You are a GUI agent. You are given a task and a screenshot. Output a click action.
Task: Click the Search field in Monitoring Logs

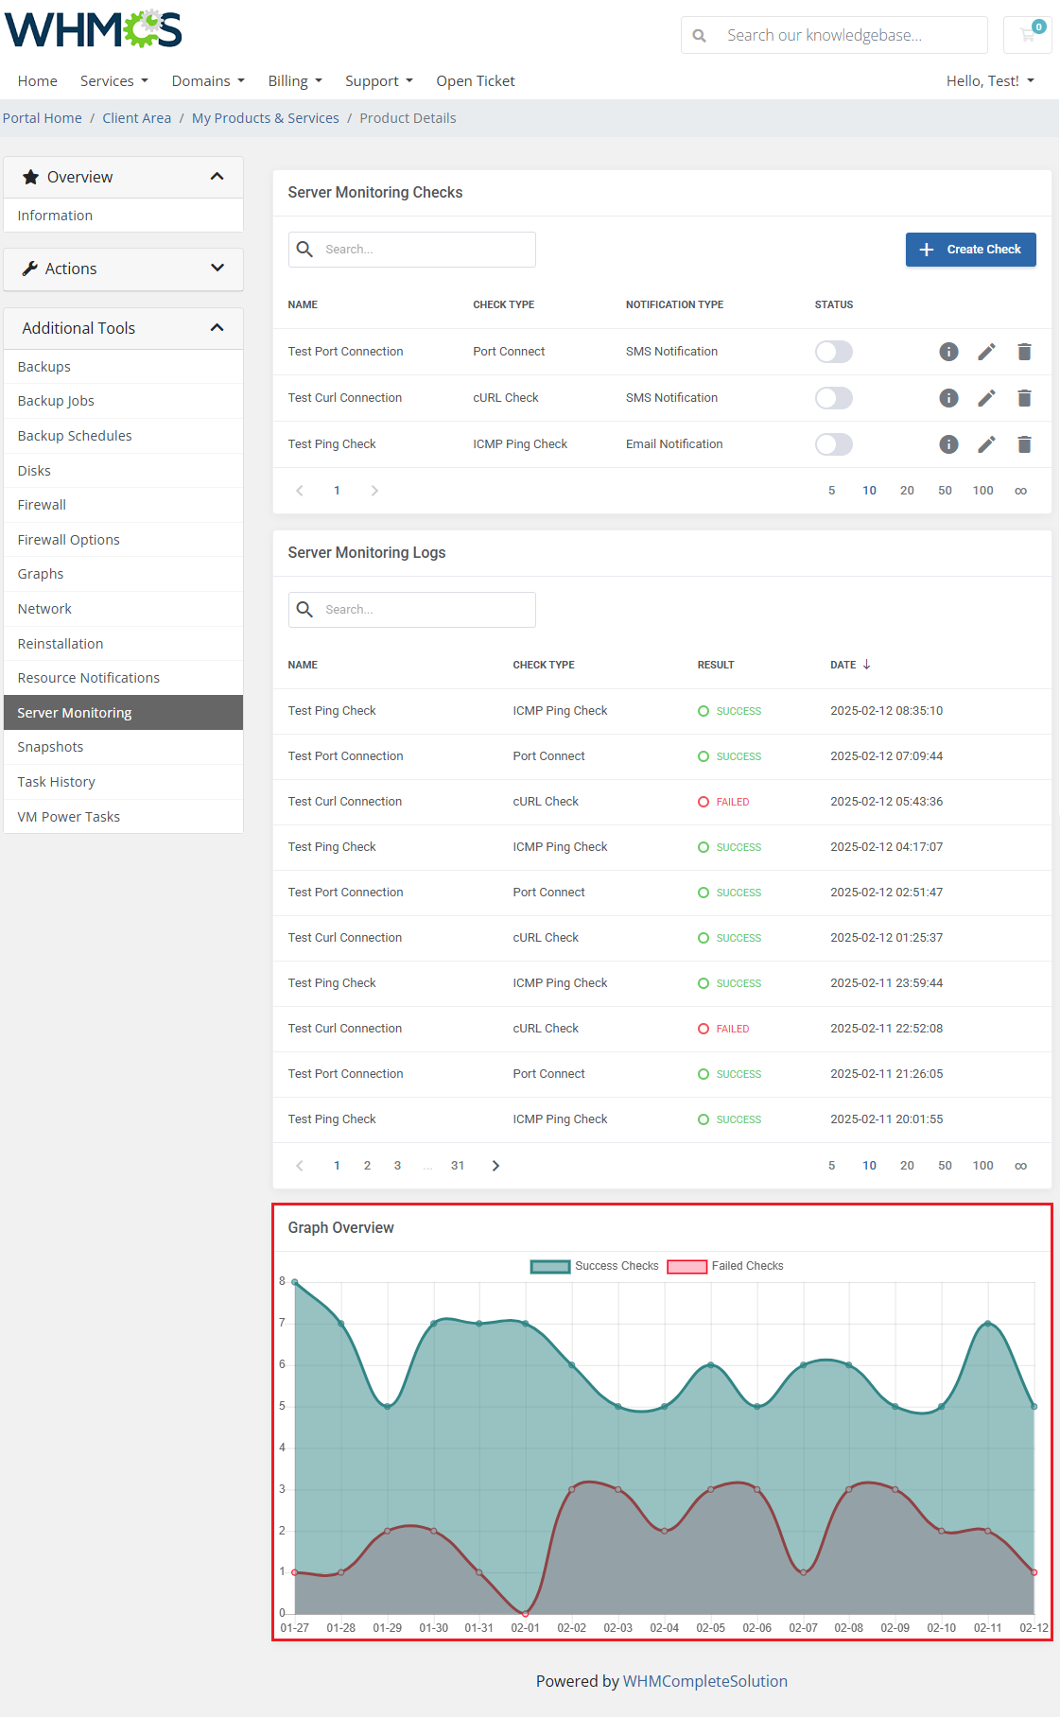click(412, 610)
